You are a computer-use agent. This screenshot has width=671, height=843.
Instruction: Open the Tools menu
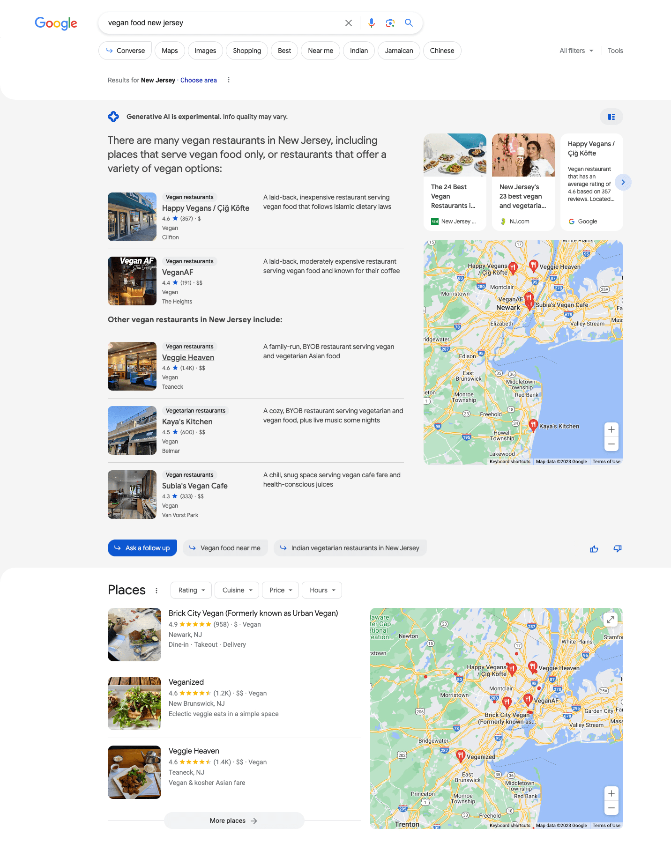point(615,51)
